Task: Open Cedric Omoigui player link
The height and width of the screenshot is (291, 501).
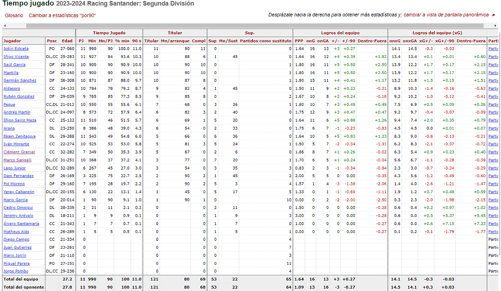Action: tap(18, 208)
